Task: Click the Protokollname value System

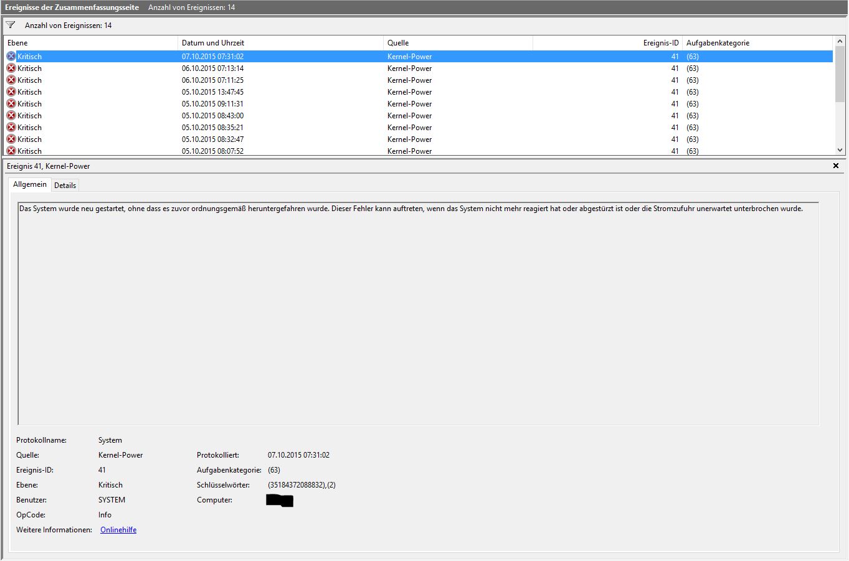Action: (x=110, y=440)
